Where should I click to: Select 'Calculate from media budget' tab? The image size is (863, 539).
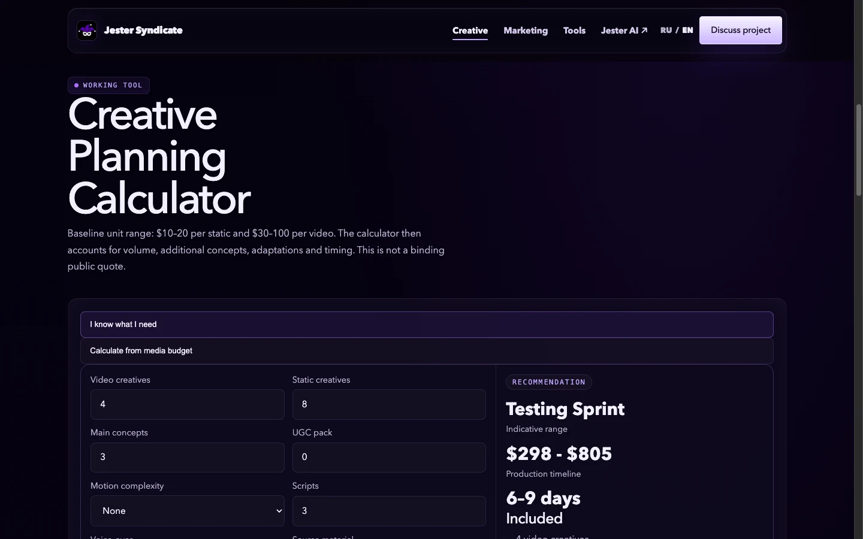click(427, 351)
